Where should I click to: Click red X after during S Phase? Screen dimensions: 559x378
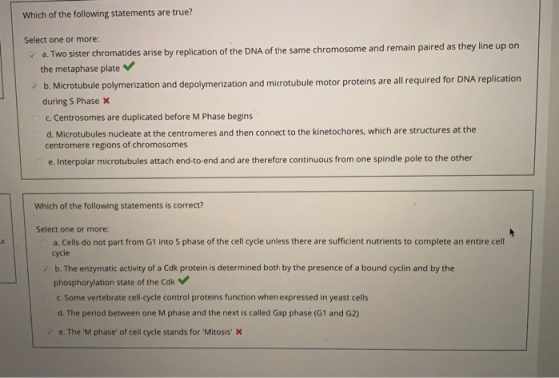click(106, 101)
